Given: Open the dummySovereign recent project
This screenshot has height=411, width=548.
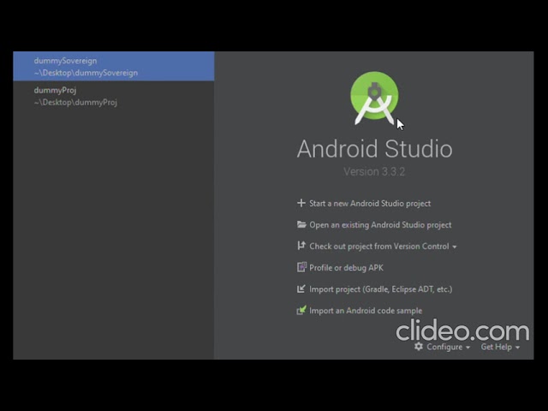Looking at the screenshot, I should tap(114, 67).
